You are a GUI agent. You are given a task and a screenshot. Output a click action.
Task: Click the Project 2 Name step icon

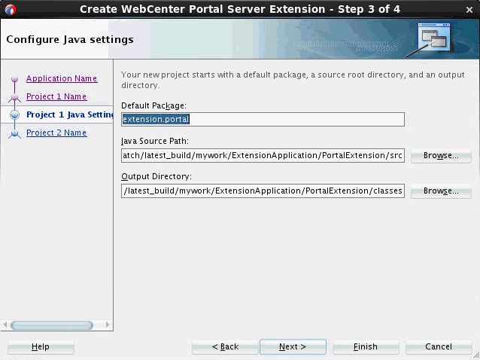[x=14, y=133]
